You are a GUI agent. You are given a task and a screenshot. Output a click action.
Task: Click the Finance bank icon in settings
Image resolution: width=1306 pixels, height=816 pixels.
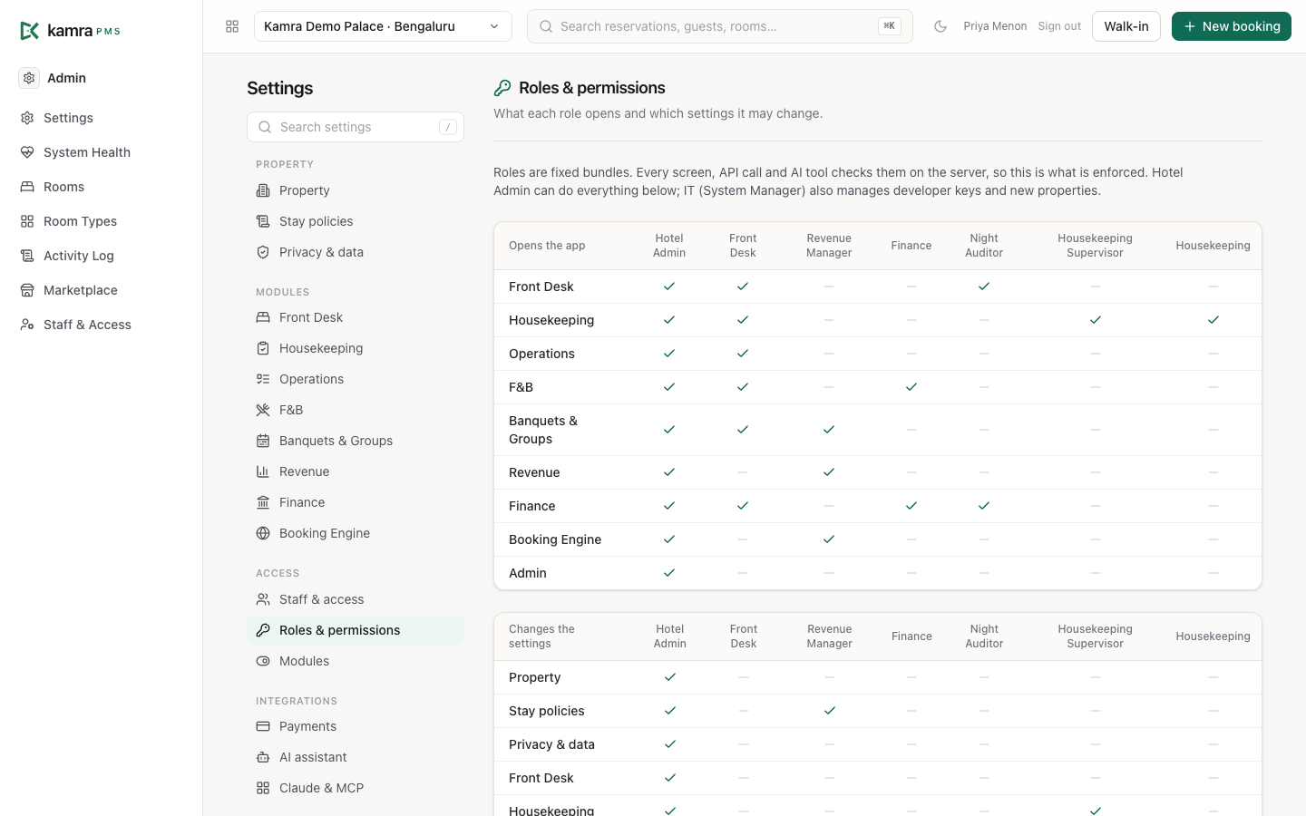263,502
